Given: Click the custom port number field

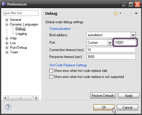Looking at the screenshot, I should pyautogui.click(x=125, y=43).
